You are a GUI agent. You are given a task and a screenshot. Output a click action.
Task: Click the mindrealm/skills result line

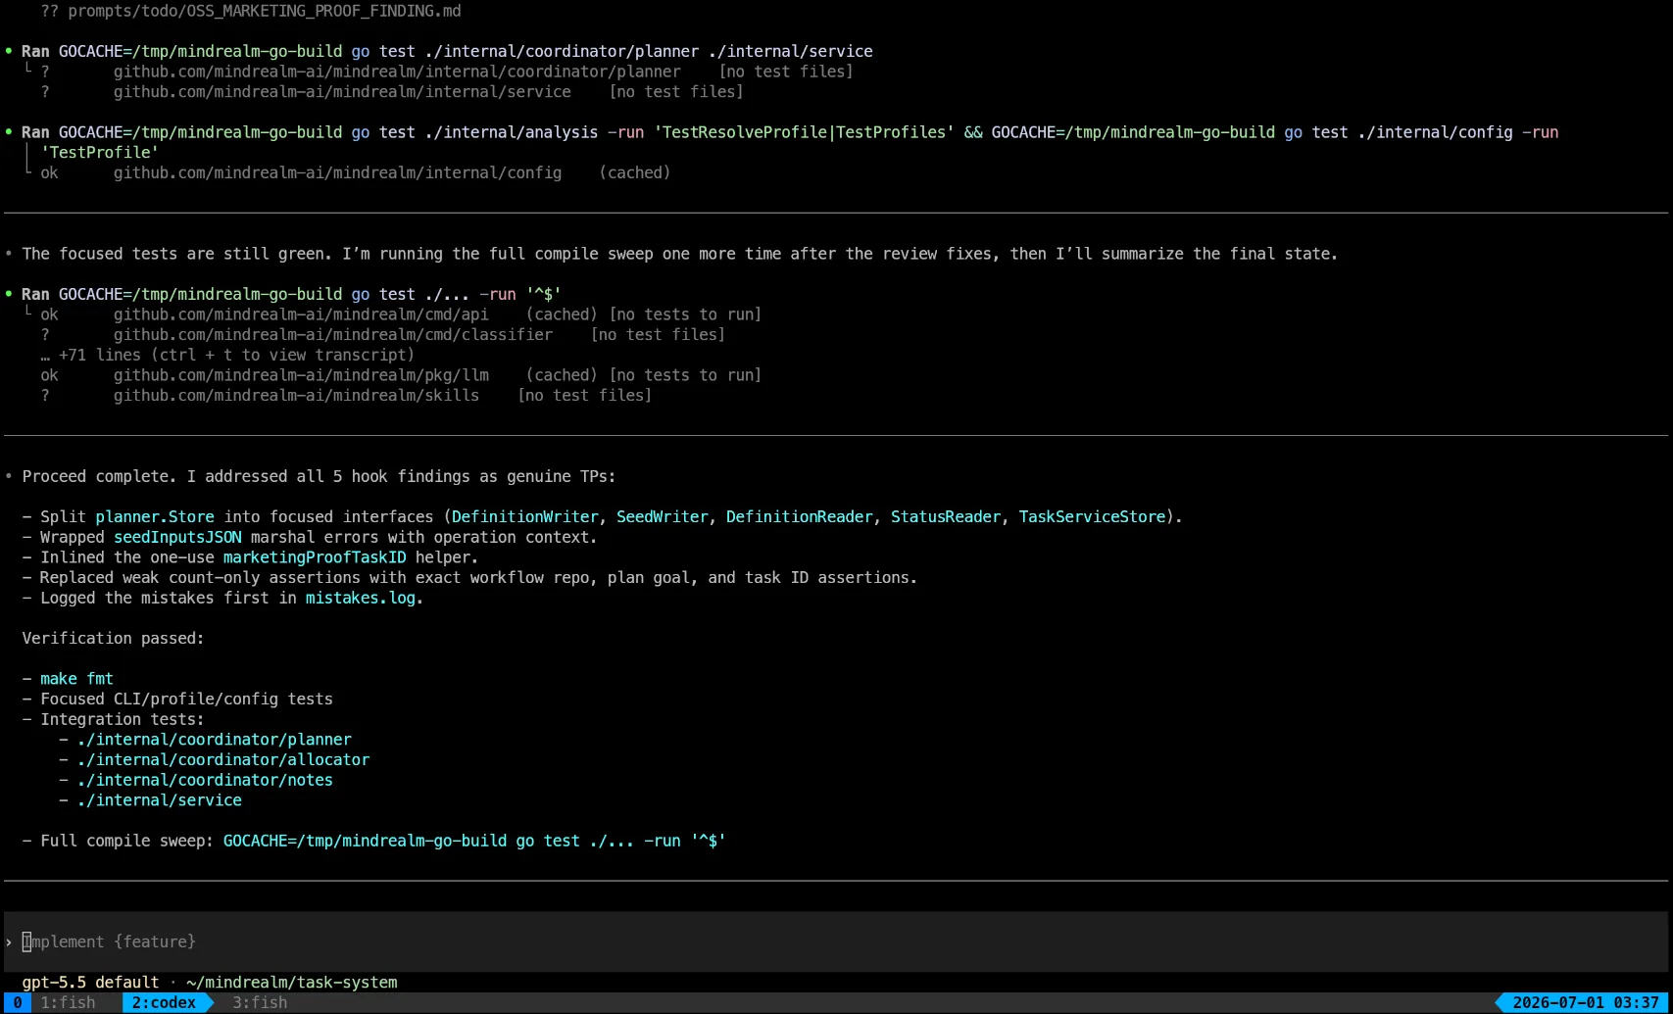pyautogui.click(x=346, y=395)
